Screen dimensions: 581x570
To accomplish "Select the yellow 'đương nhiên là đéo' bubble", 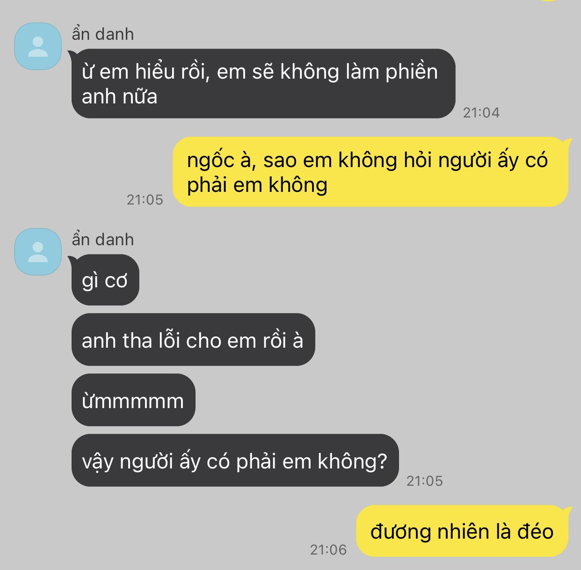I will coord(462,531).
